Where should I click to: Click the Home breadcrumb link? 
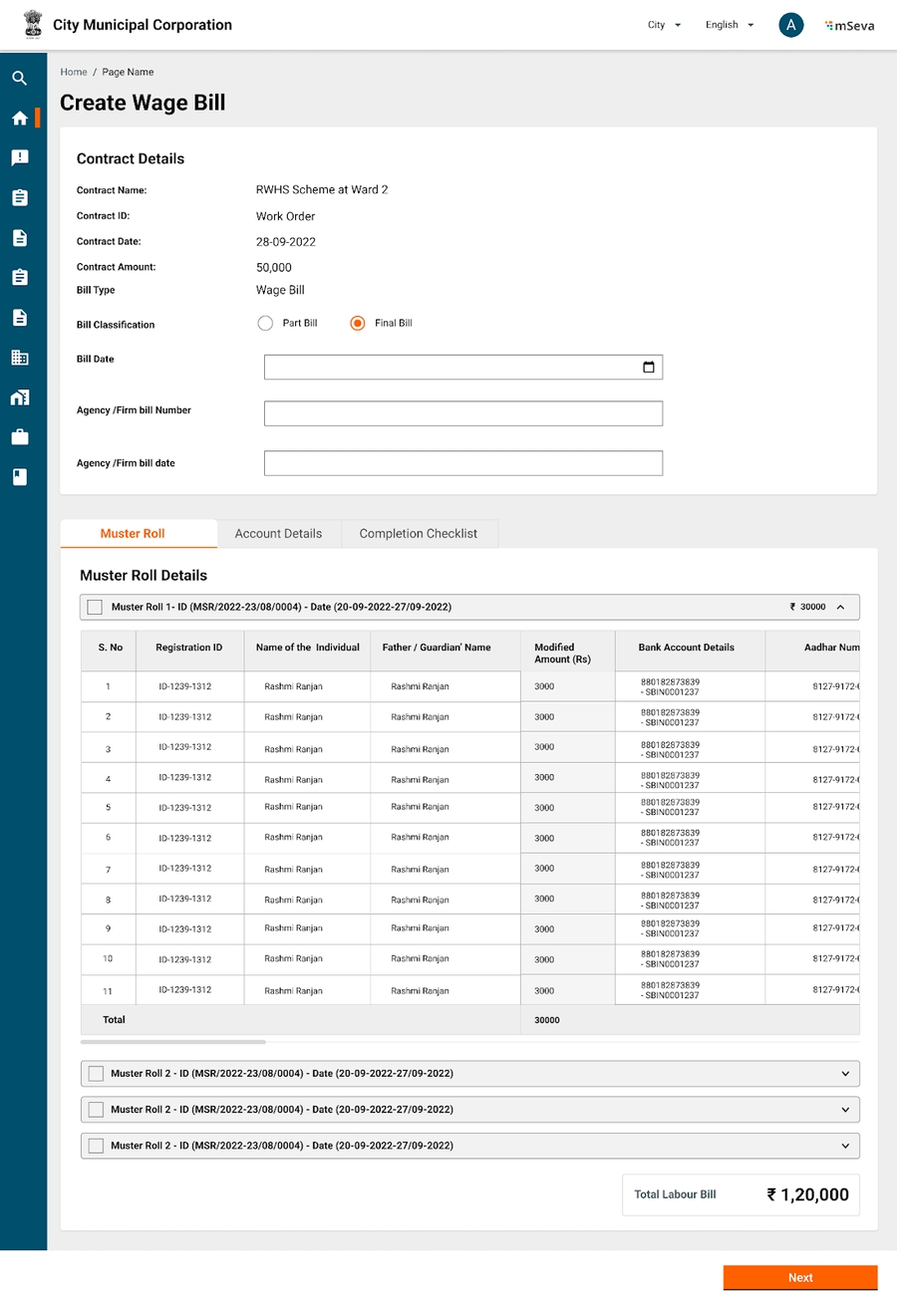point(74,73)
